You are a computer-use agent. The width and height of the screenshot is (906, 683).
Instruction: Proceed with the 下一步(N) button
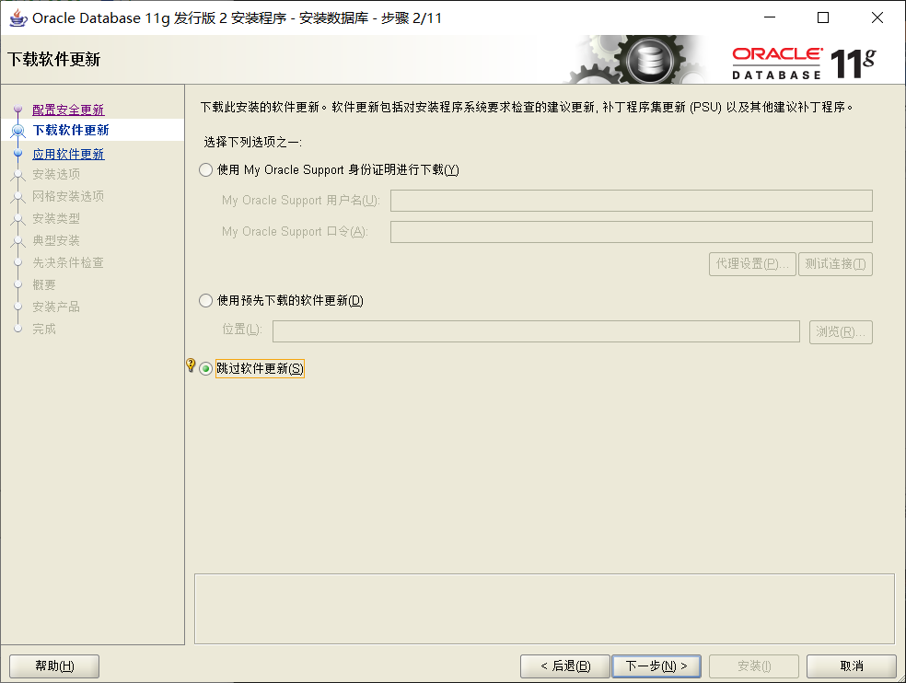pyautogui.click(x=656, y=666)
